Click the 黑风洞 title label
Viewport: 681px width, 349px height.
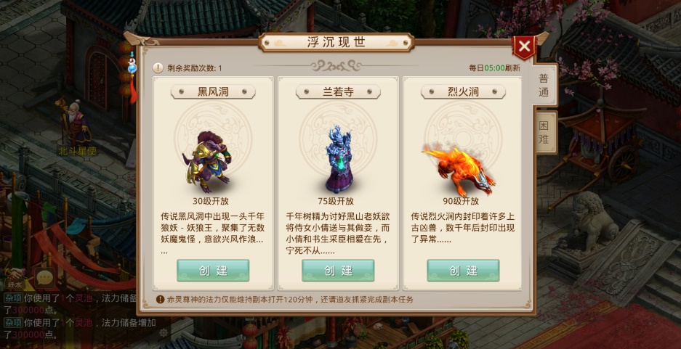coord(213,91)
